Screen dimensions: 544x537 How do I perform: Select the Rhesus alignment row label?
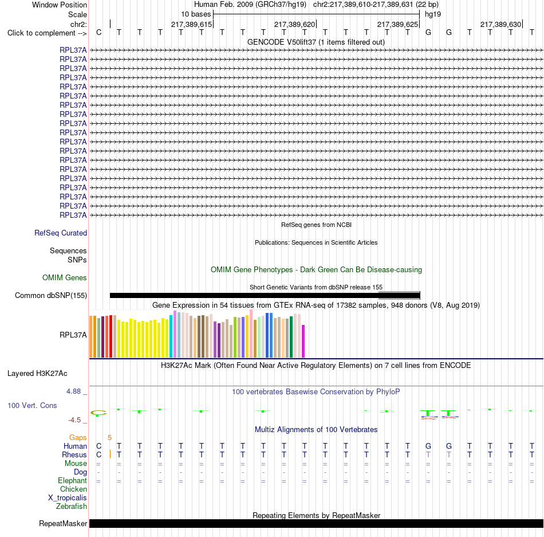pos(74,454)
